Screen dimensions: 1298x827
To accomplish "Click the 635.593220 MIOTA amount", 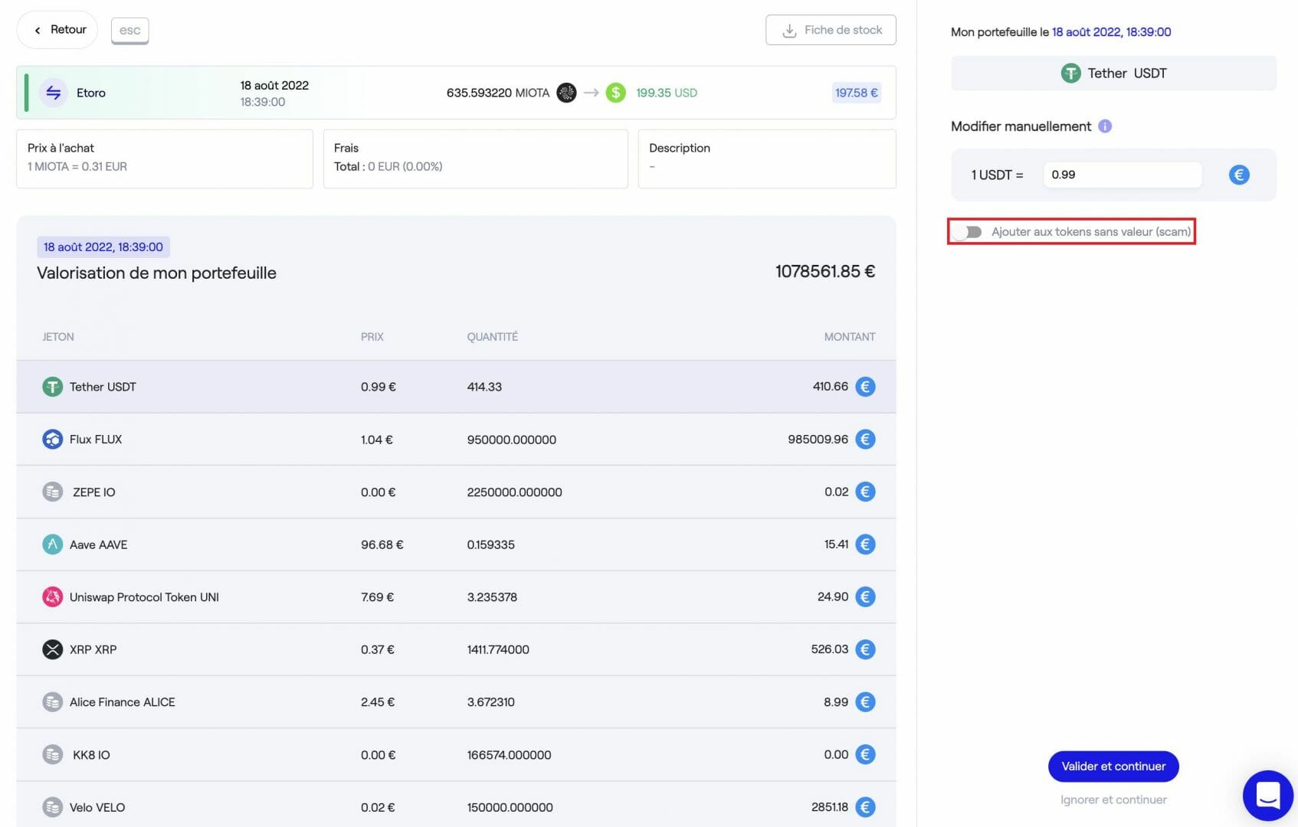I will [498, 93].
